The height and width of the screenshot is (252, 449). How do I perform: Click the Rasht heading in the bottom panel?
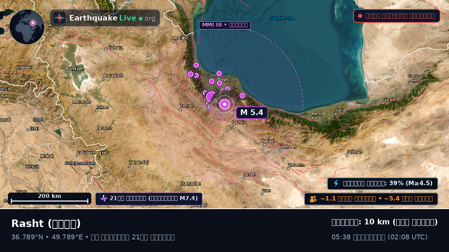[46, 224]
